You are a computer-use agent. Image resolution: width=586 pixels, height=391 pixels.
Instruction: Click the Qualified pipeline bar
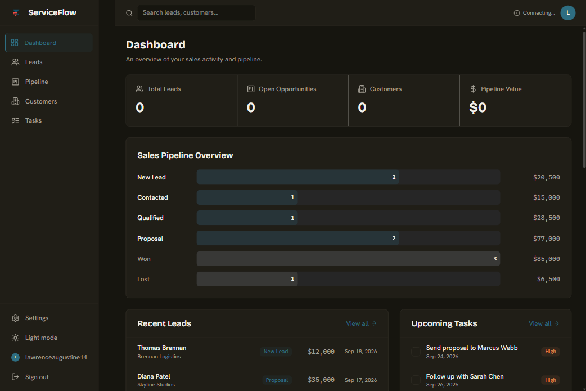tap(247, 218)
